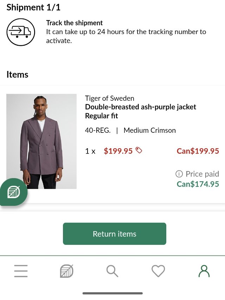Click the red Can$199.95 total price

point(198,151)
